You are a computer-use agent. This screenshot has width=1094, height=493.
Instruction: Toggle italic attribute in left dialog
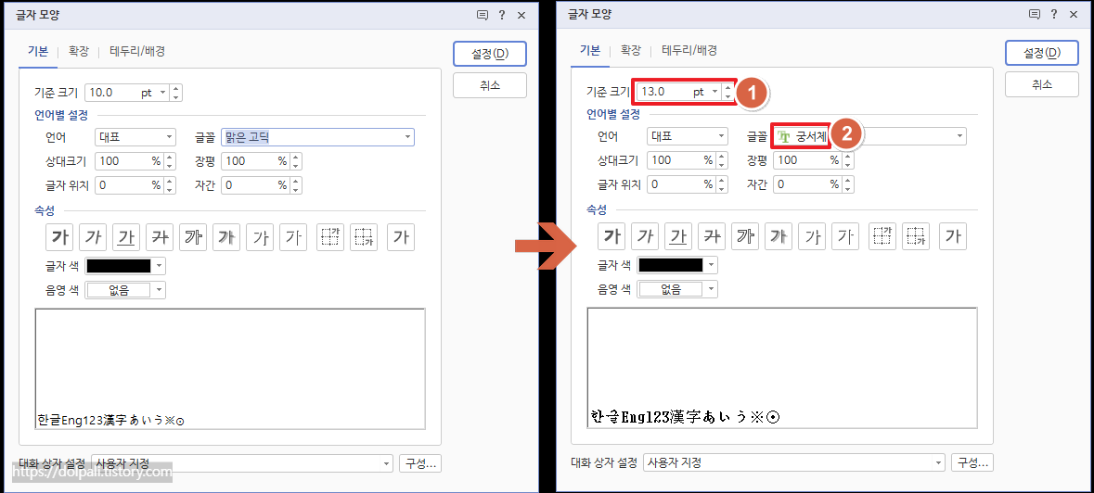(92, 236)
